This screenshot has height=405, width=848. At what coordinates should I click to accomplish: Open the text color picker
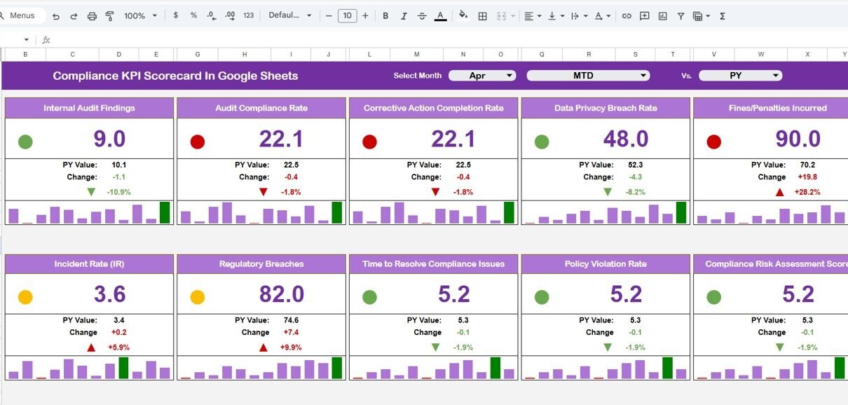click(440, 16)
